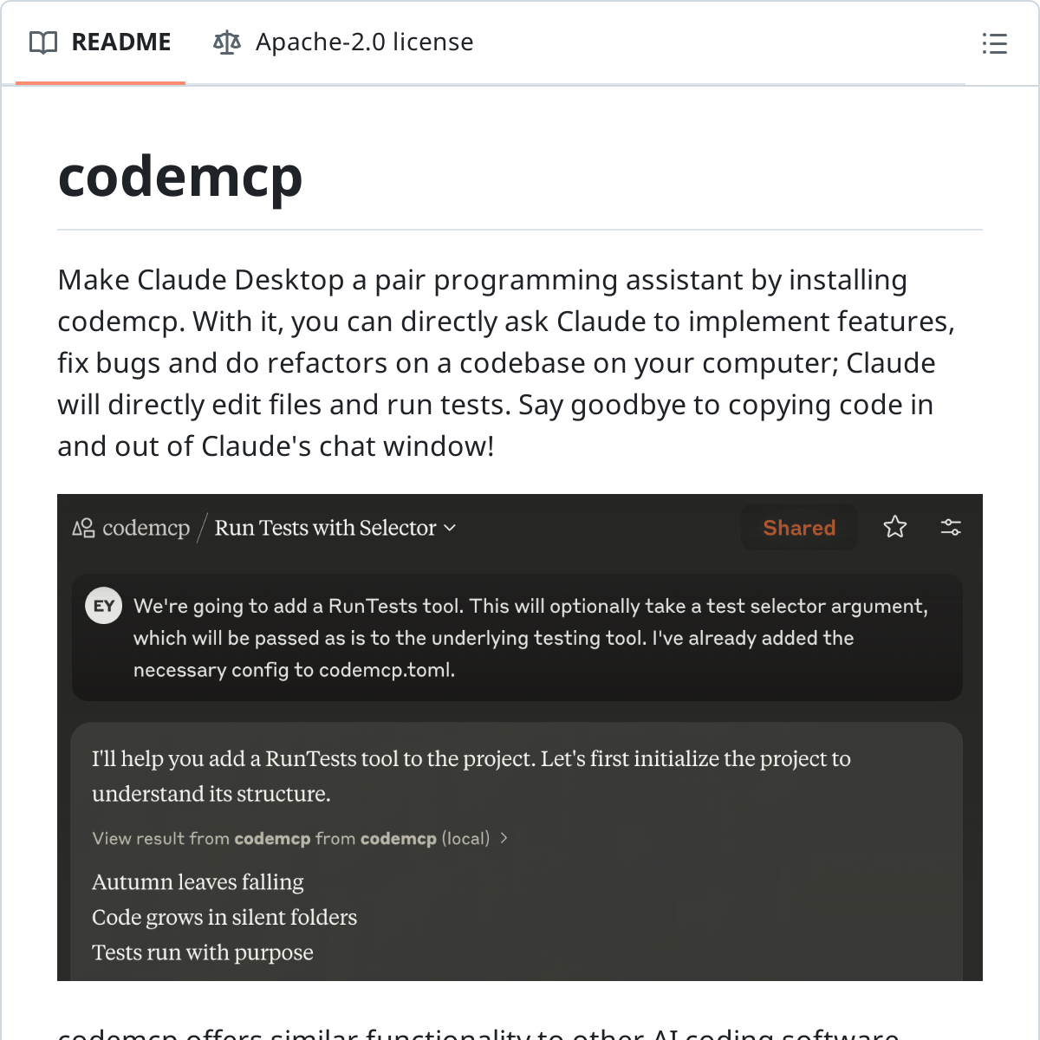The image size is (1040, 1040).
Task: Click the Autumn leaves falling haiku line
Action: [x=198, y=882]
